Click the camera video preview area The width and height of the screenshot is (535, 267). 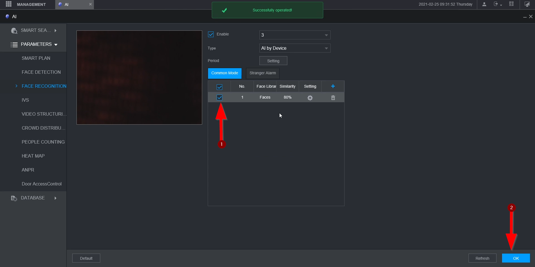pyautogui.click(x=139, y=77)
